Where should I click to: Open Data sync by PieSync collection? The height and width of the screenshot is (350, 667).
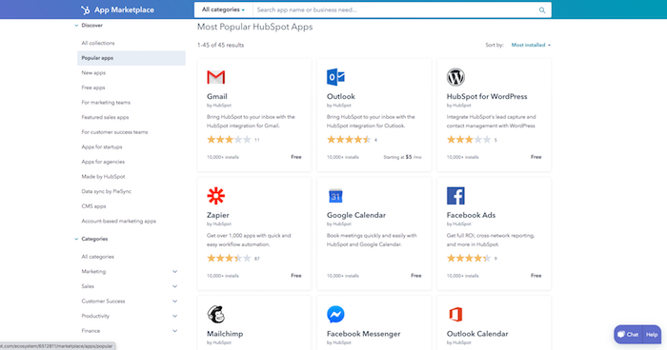pyautogui.click(x=107, y=191)
